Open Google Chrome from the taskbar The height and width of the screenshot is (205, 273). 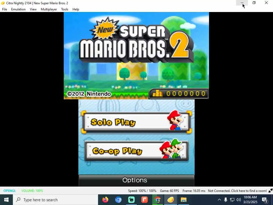pos(158,200)
